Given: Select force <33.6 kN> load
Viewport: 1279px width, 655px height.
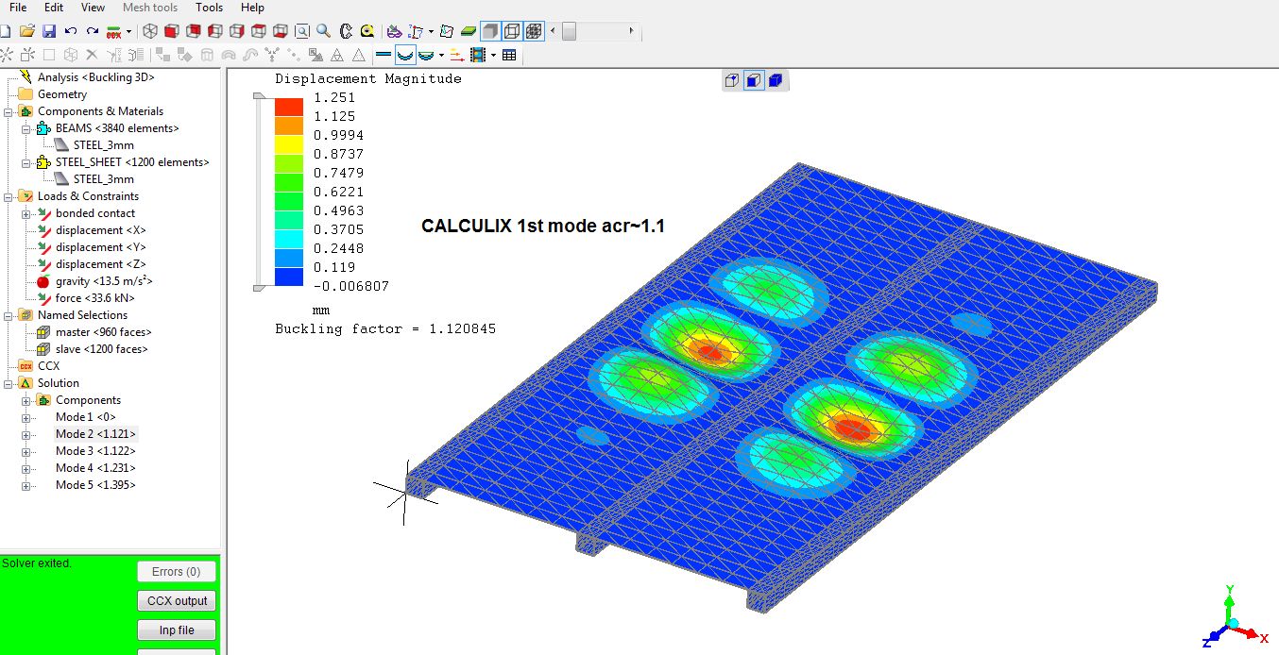Looking at the screenshot, I should pos(95,298).
